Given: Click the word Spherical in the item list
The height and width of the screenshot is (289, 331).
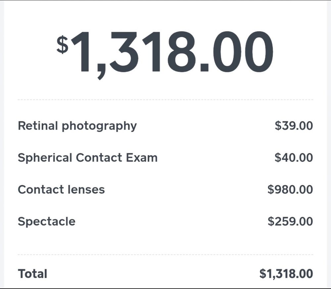Looking at the screenshot, I should pyautogui.click(x=45, y=158).
